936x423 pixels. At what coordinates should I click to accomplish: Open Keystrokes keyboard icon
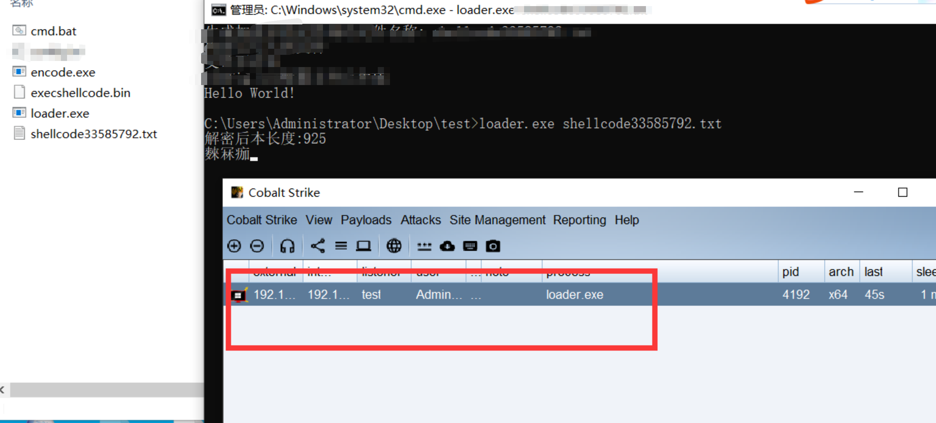pos(470,246)
